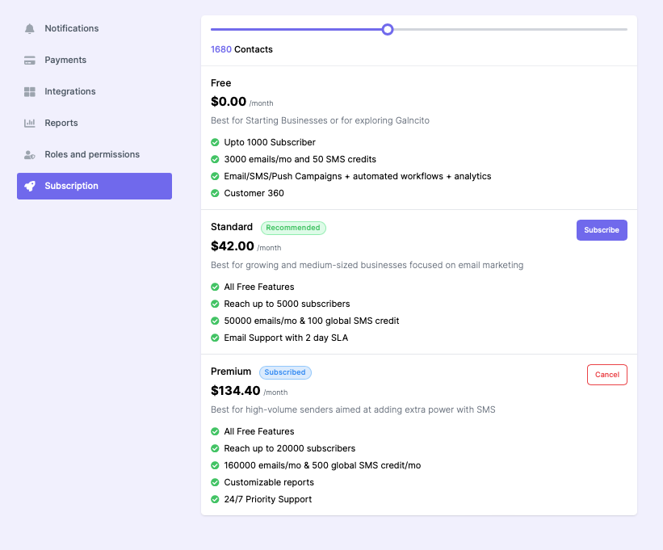Click the Free plan title
Viewport: 663px width, 550px height.
pyautogui.click(x=220, y=83)
